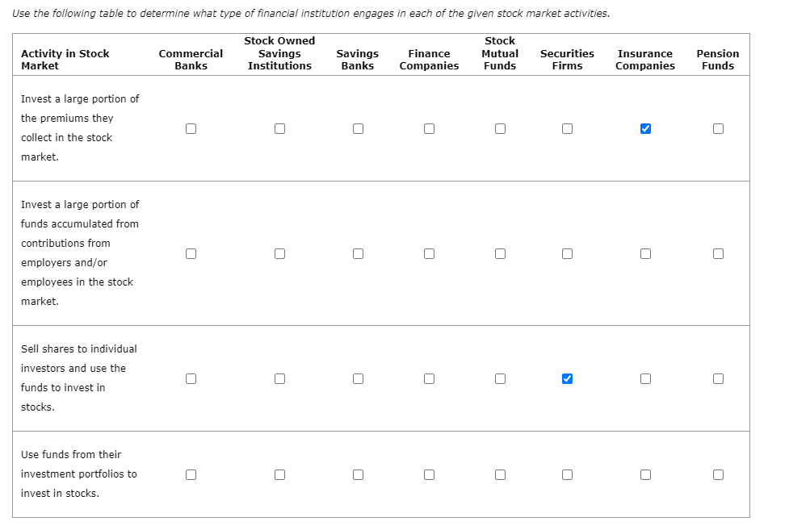The width and height of the screenshot is (810, 530).
Task: Check Securities Firms in the premiums row
Action: point(567,128)
